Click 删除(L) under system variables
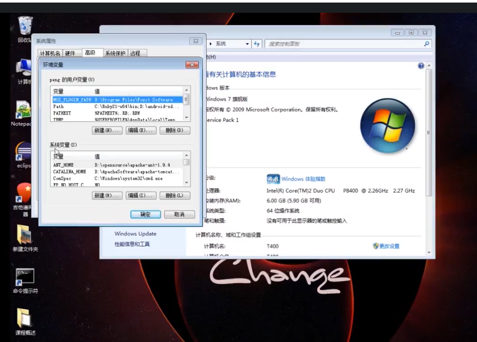Image resolution: width=477 pixels, height=342 pixels. click(175, 196)
